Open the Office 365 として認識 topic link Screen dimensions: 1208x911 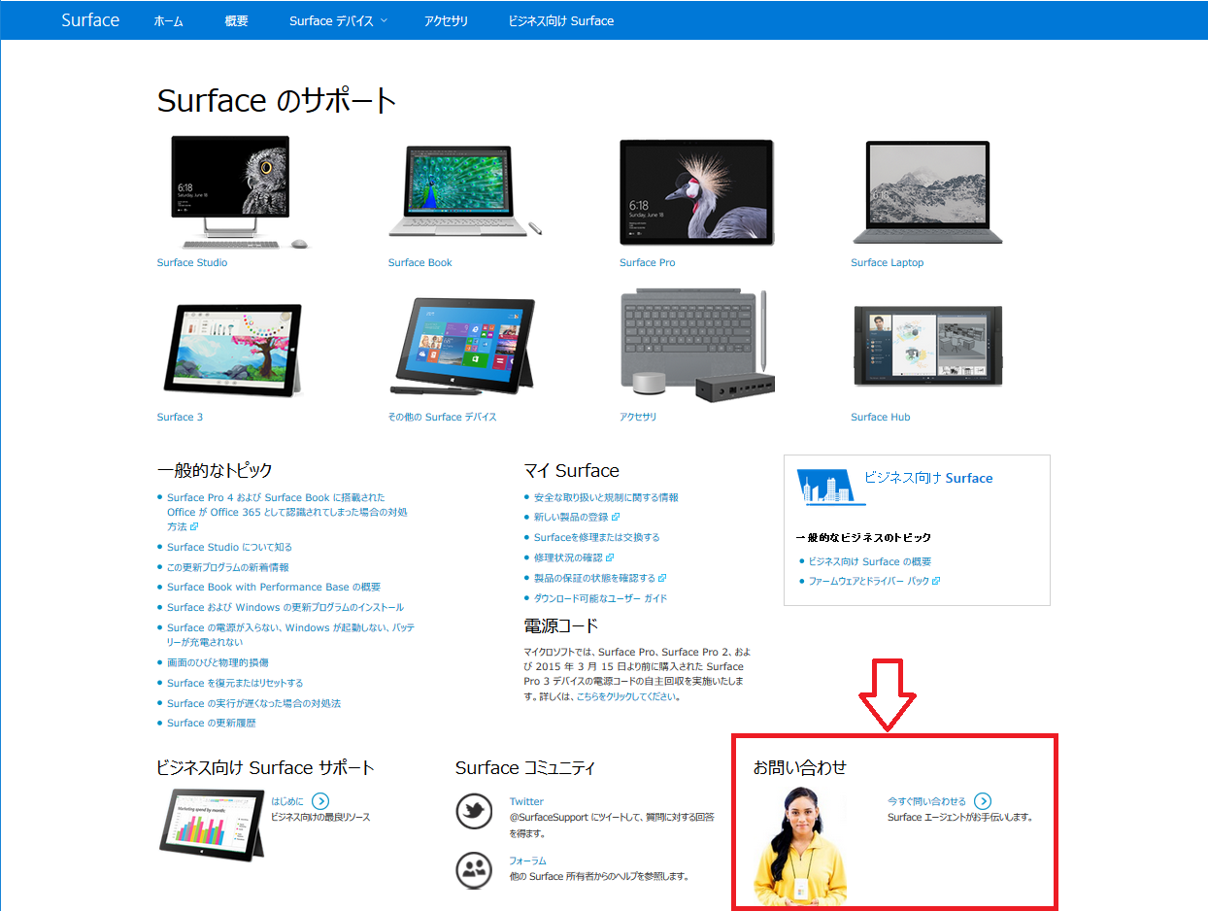click(x=287, y=512)
